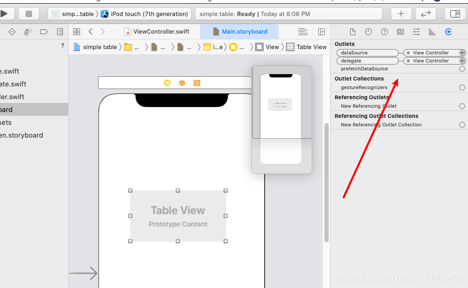Select file ending in 'en.storyboard'

coord(21,135)
